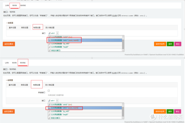Choose "ip_vti0" adapter in WAN6 page list
This screenshot has width=185, height=123.
(x=85, y=111)
